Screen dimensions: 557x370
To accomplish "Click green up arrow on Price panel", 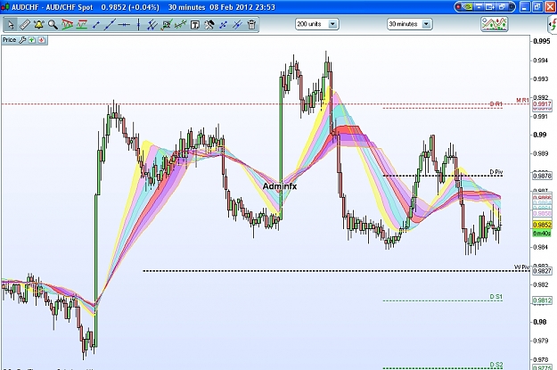I will coord(32,40).
